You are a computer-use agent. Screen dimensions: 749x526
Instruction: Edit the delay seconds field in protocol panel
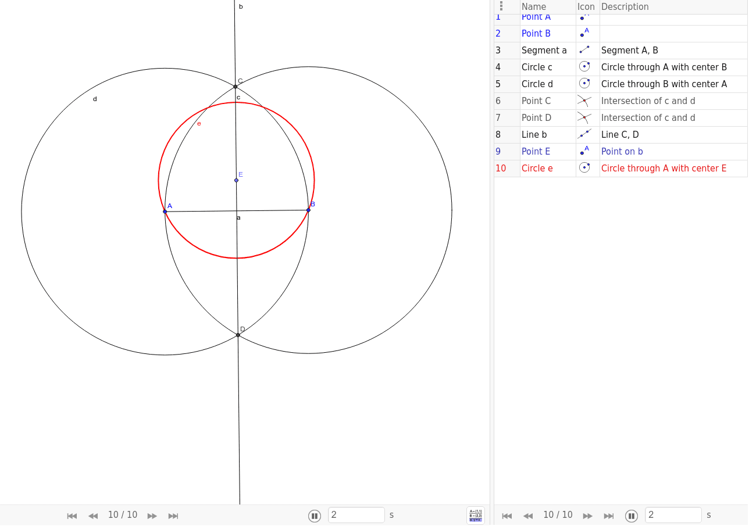(673, 515)
